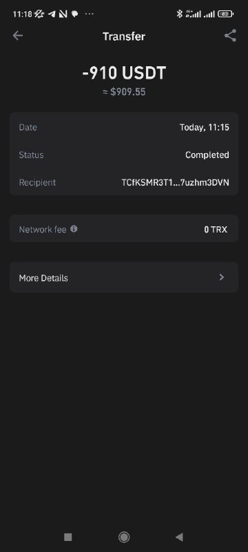Tap Telegram notification icon in status bar

pos(52,14)
